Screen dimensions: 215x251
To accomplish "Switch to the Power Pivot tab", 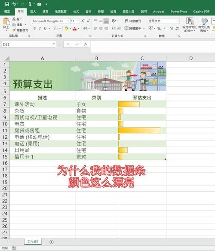I will coord(178,12).
